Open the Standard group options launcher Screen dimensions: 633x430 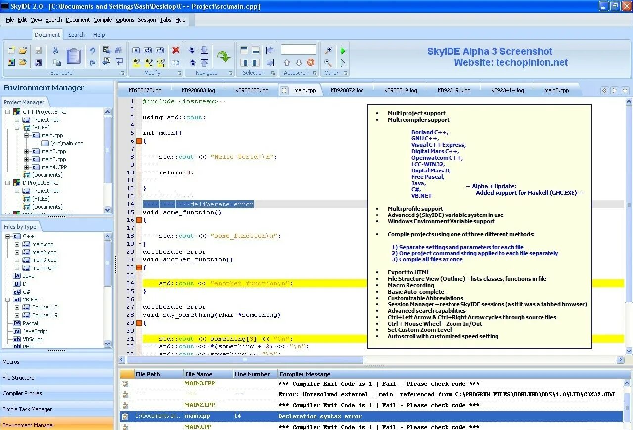pyautogui.click(x=122, y=73)
